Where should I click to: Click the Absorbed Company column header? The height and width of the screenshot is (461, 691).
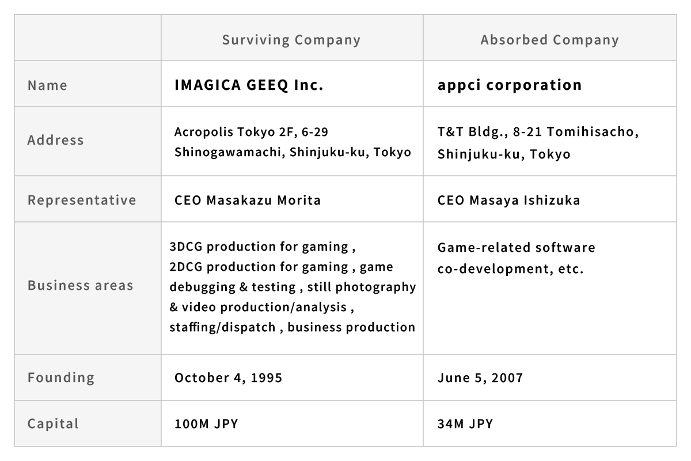(x=550, y=40)
